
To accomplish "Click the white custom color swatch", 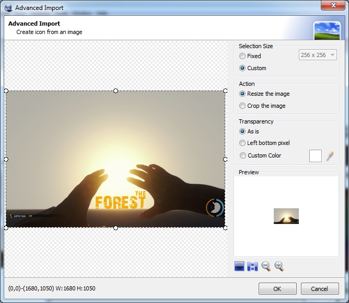I will tap(316, 155).
